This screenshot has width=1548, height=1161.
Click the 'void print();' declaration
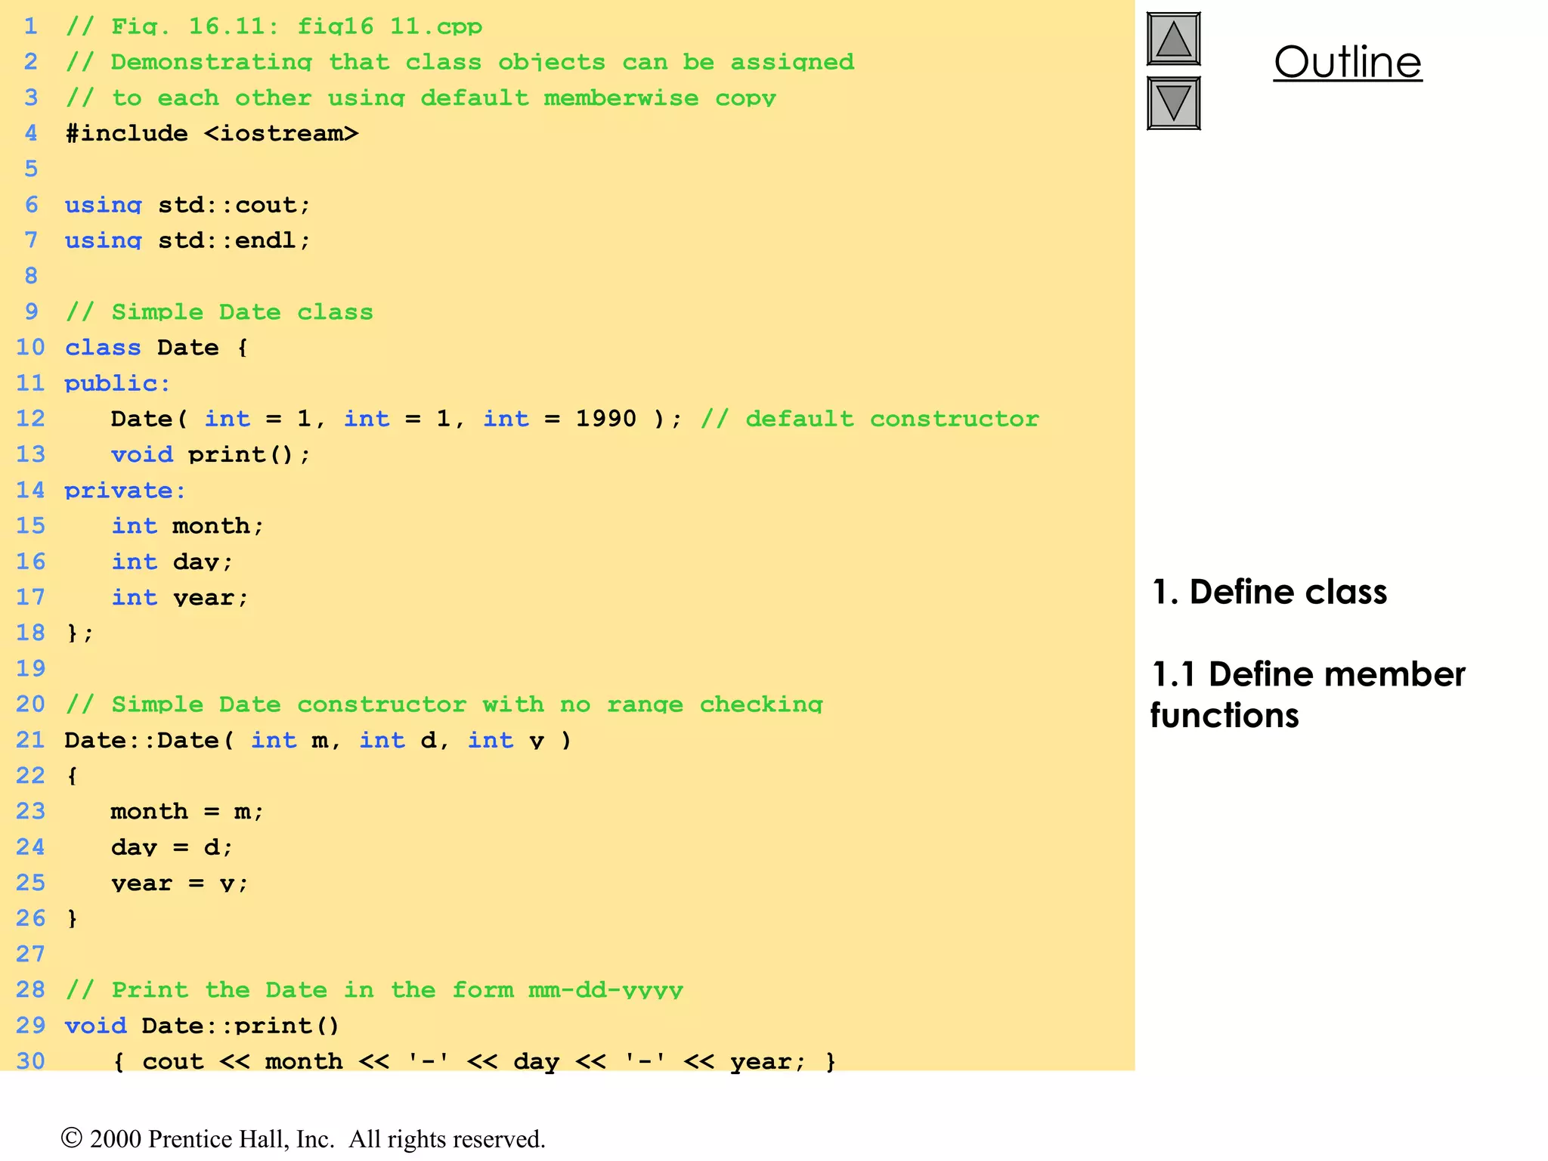211,454
